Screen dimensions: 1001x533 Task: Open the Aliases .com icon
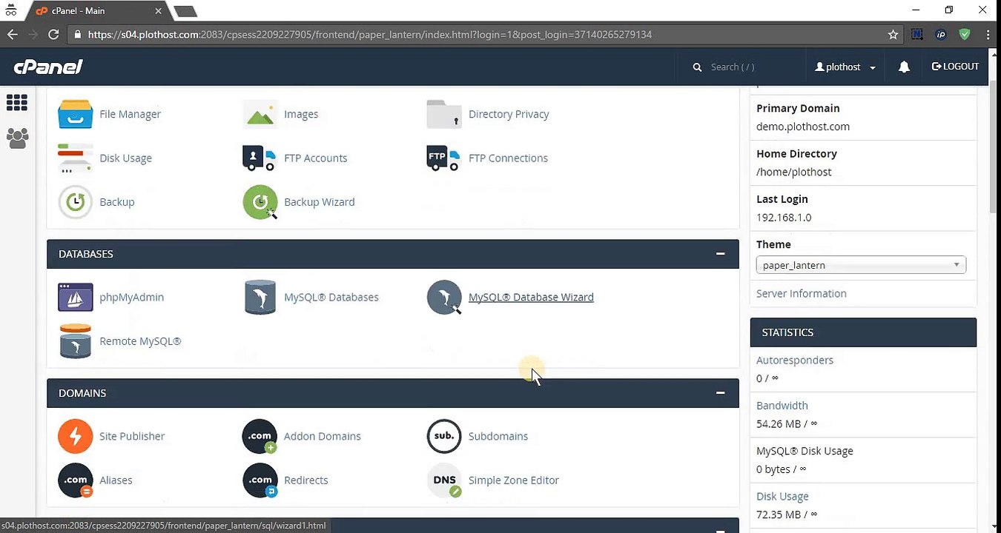pyautogui.click(x=75, y=480)
